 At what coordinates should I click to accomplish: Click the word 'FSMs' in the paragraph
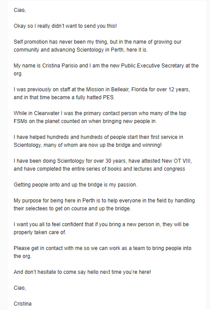pyautogui.click(x=21, y=121)
